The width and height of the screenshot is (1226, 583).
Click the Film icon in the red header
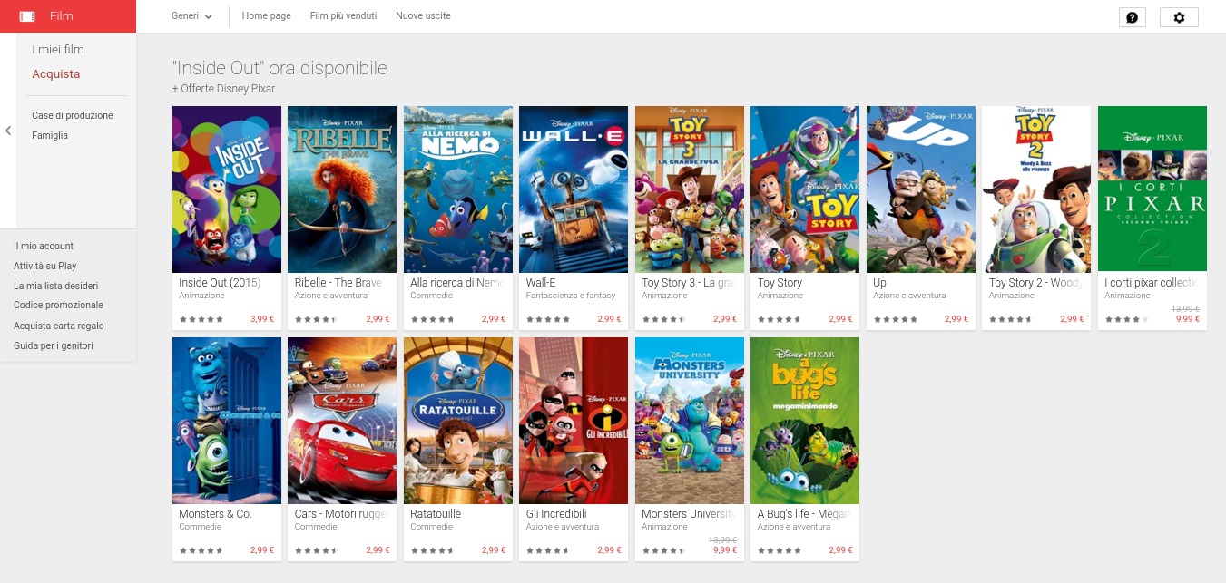click(27, 16)
